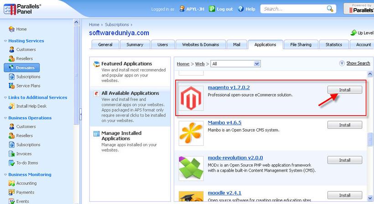Click the Payments icon
Viewport: 374px width, 204px height.
coord(11,192)
